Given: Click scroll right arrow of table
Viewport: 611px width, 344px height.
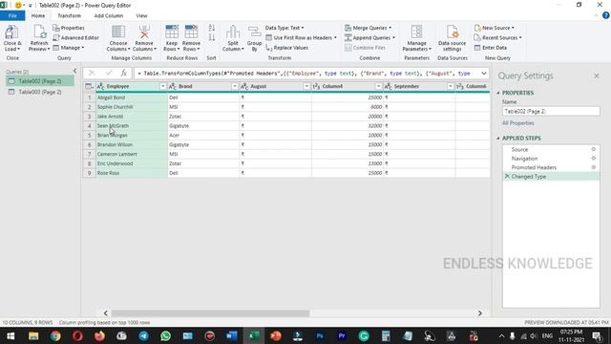Looking at the screenshot, I should pyautogui.click(x=479, y=313).
